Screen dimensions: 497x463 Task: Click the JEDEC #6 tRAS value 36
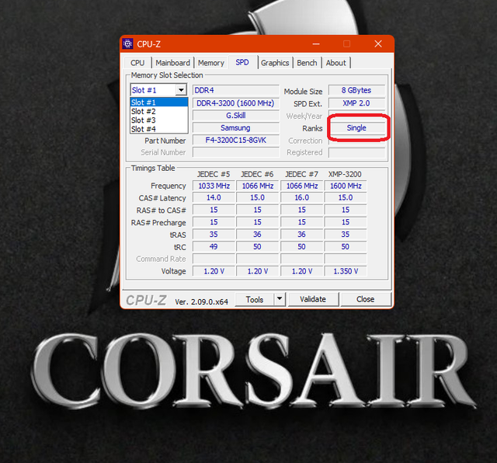click(x=257, y=235)
